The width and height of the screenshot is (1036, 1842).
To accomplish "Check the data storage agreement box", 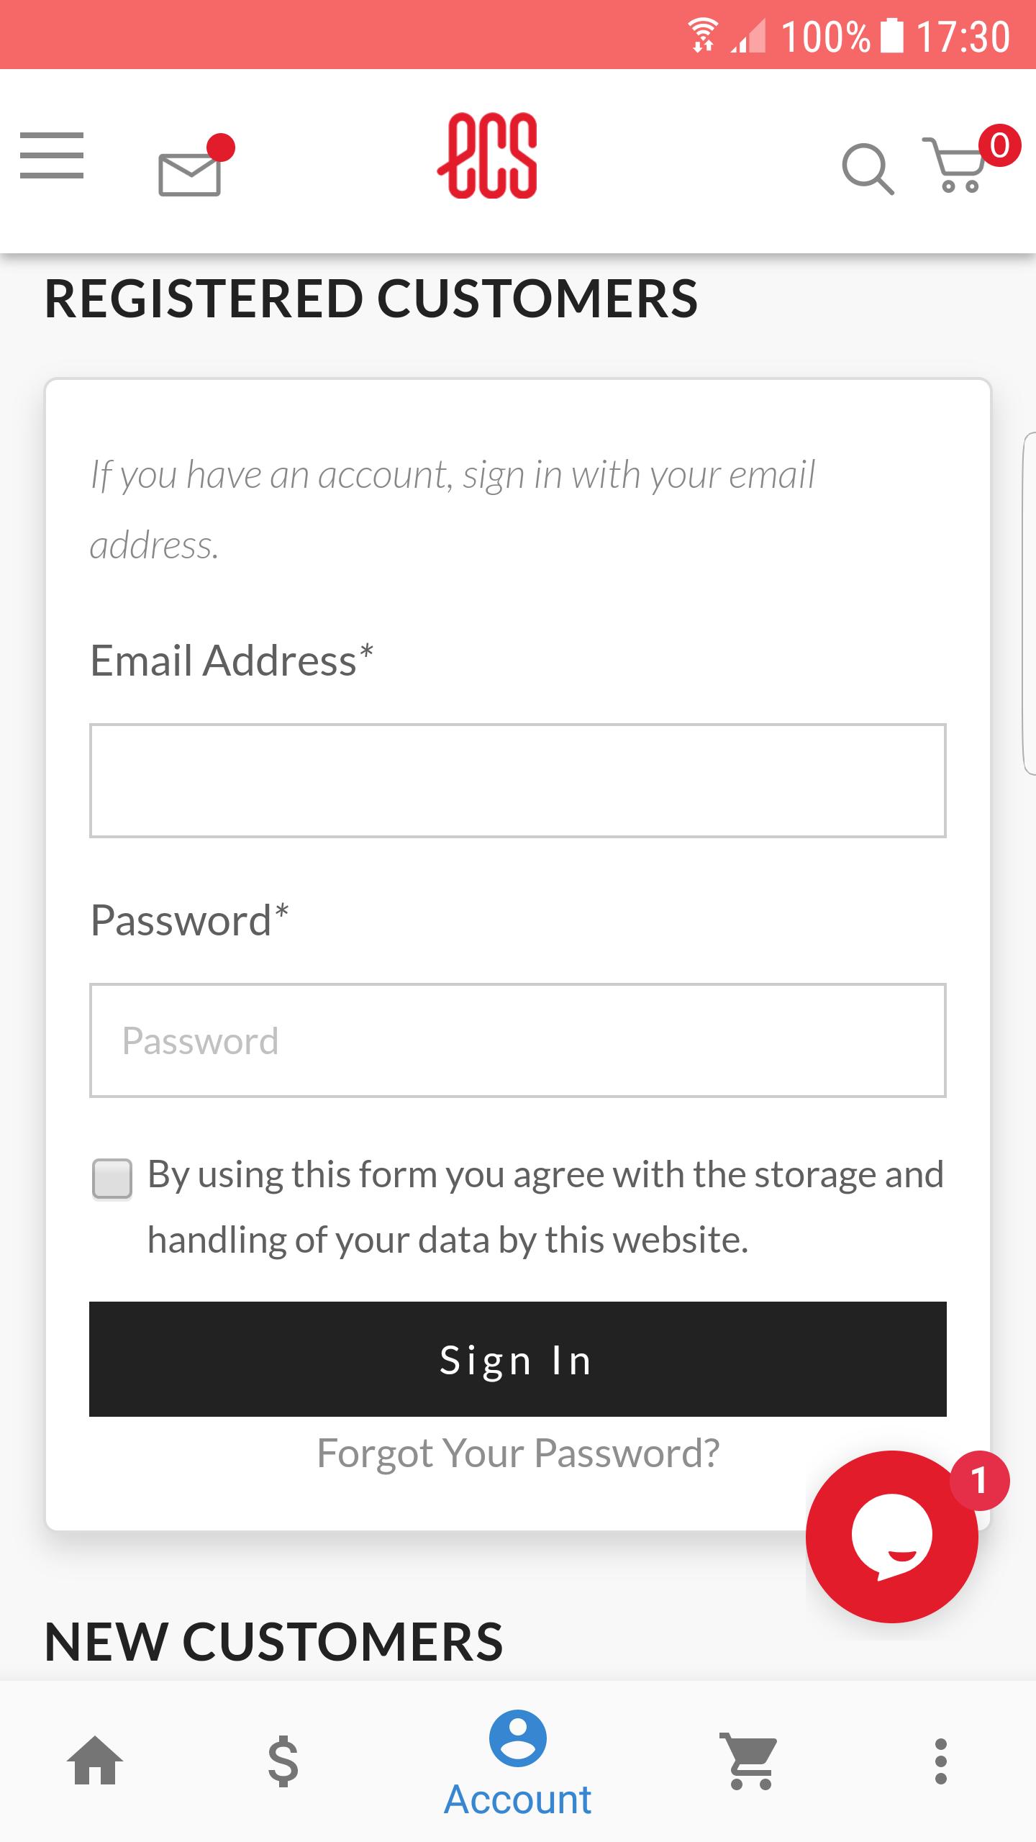I will [x=112, y=1179].
